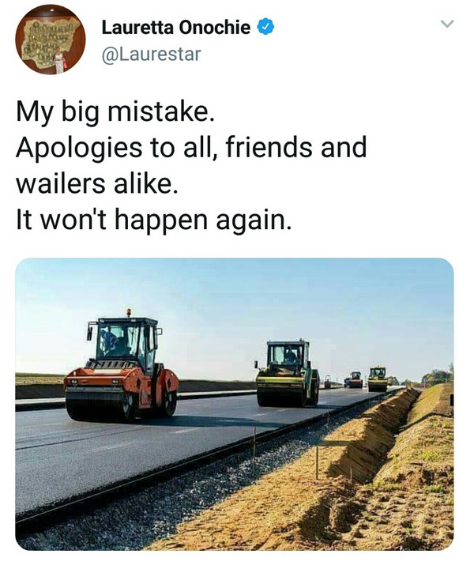Image resolution: width=459 pixels, height=569 pixels.
Task: Click the words 'wailers alike.'
Action: (97, 183)
